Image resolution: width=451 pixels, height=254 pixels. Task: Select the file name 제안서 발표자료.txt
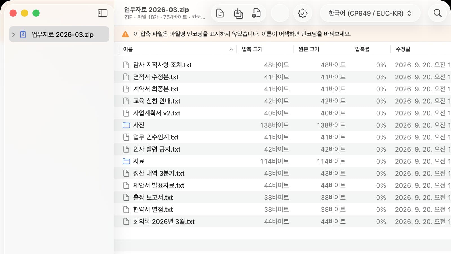(159, 185)
